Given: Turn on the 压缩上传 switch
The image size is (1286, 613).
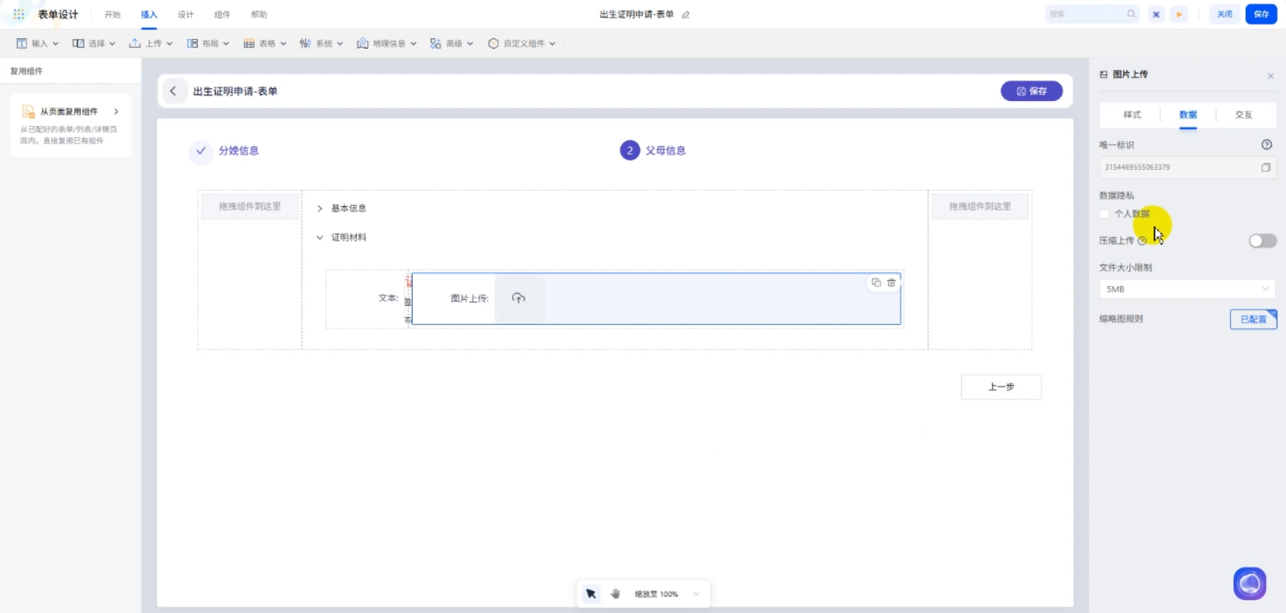Looking at the screenshot, I should [1263, 241].
